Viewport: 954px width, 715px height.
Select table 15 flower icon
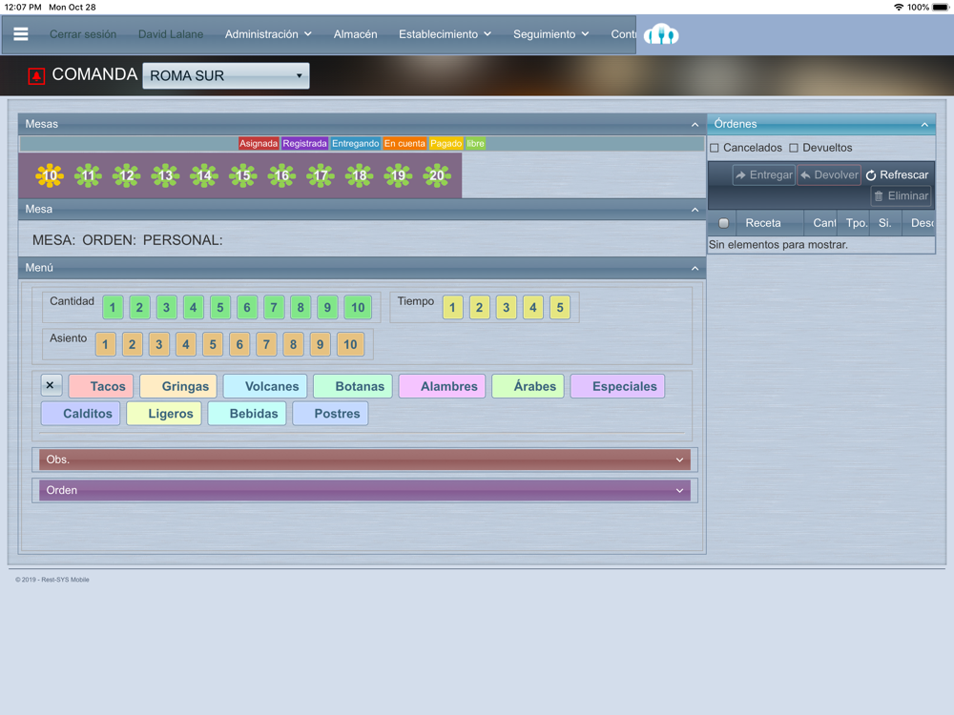(243, 175)
